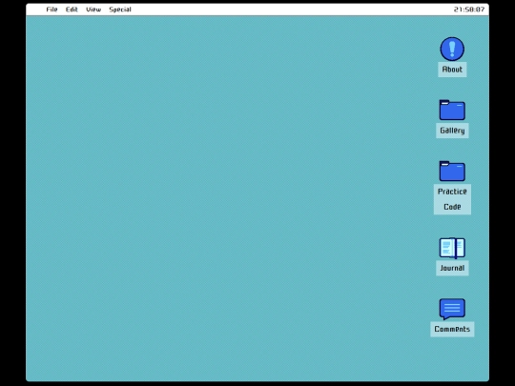Open the Edit menu

[72, 10]
